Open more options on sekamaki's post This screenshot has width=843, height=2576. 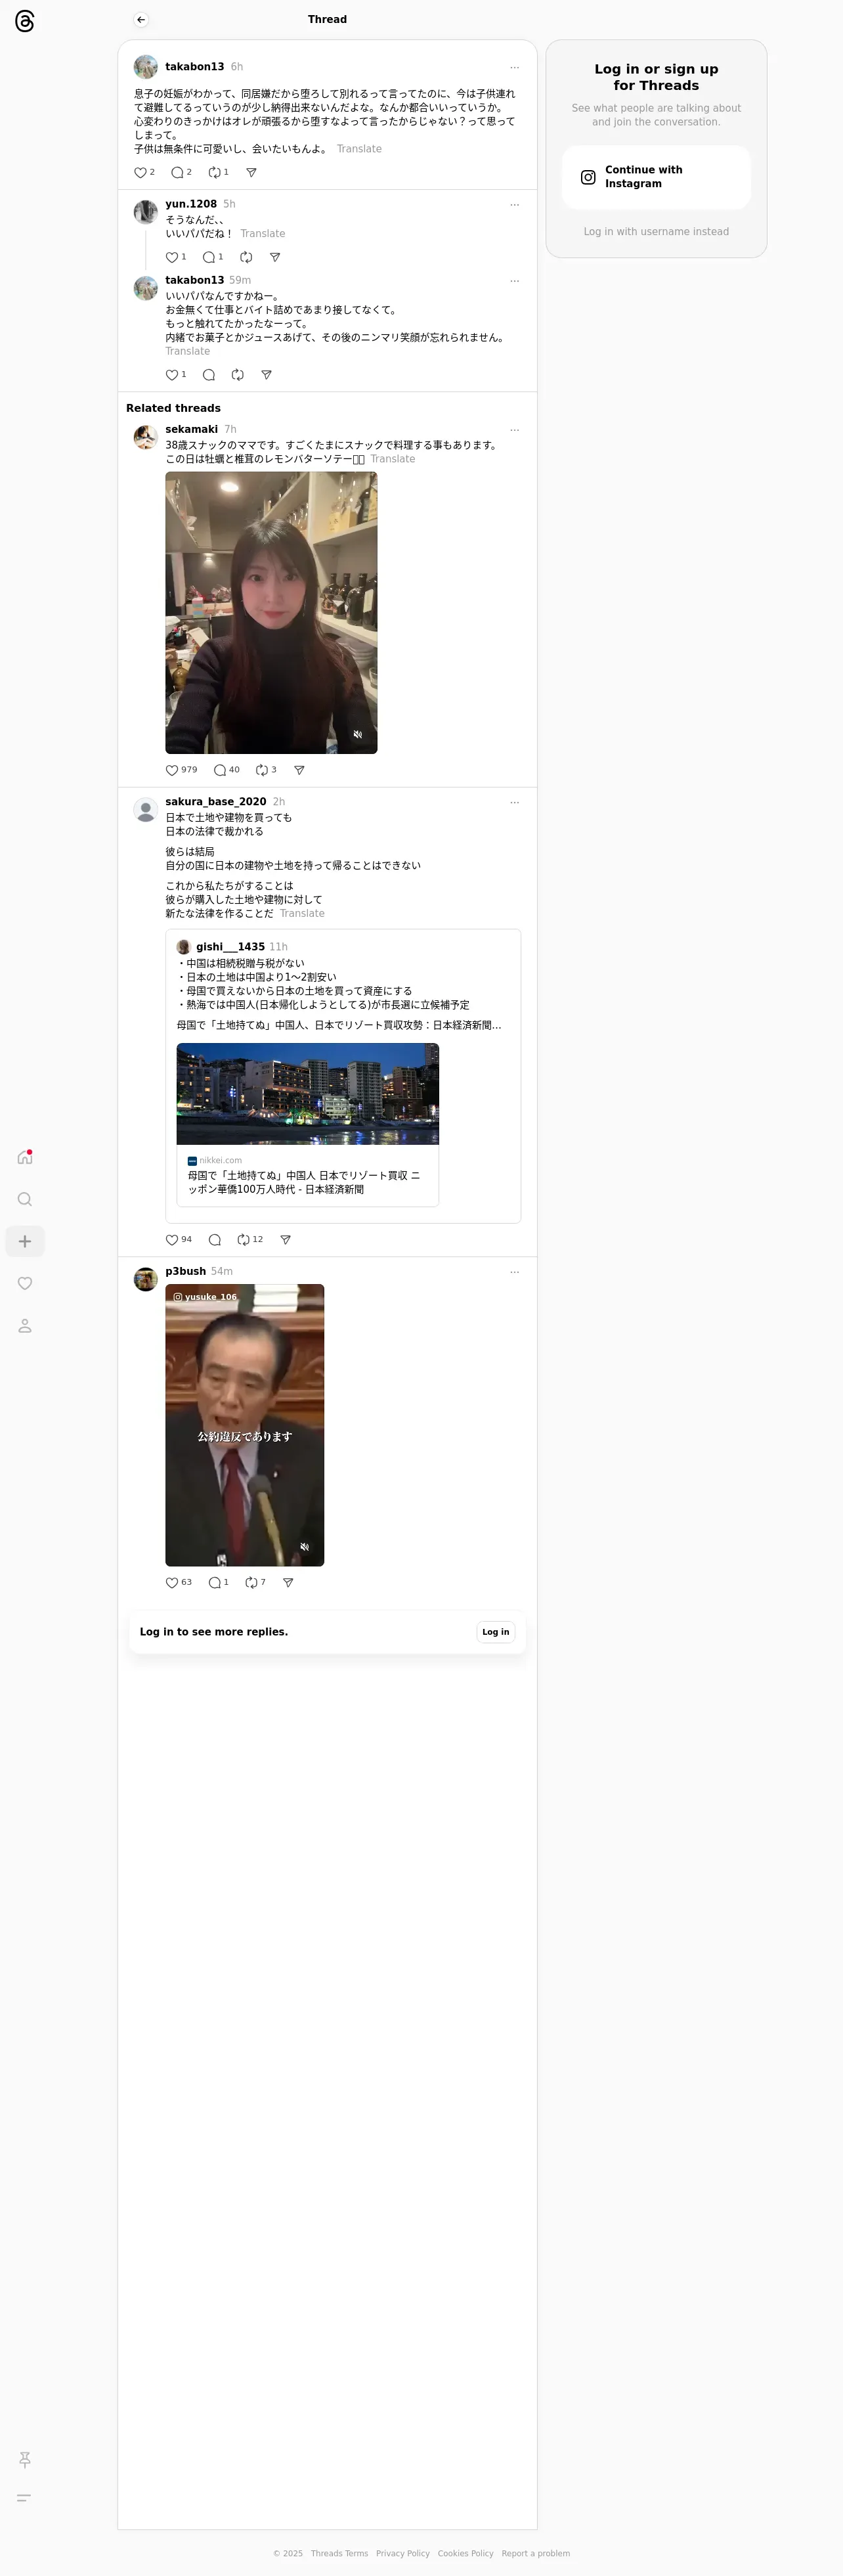click(515, 430)
